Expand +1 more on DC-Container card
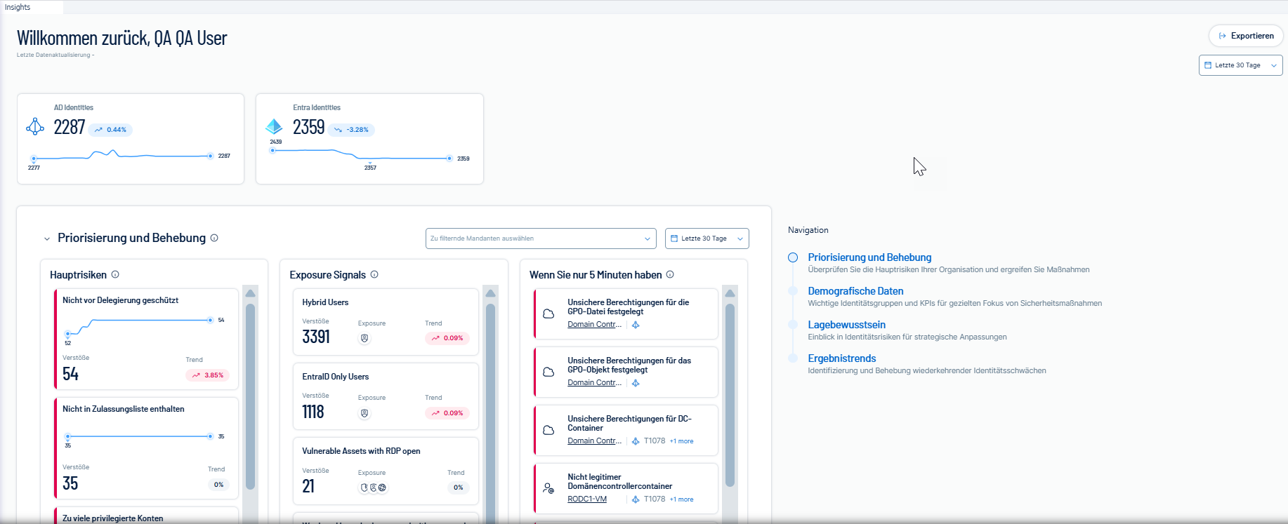This screenshot has height=524, width=1288. pos(681,441)
